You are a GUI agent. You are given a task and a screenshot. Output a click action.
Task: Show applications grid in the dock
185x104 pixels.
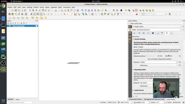point(3,101)
